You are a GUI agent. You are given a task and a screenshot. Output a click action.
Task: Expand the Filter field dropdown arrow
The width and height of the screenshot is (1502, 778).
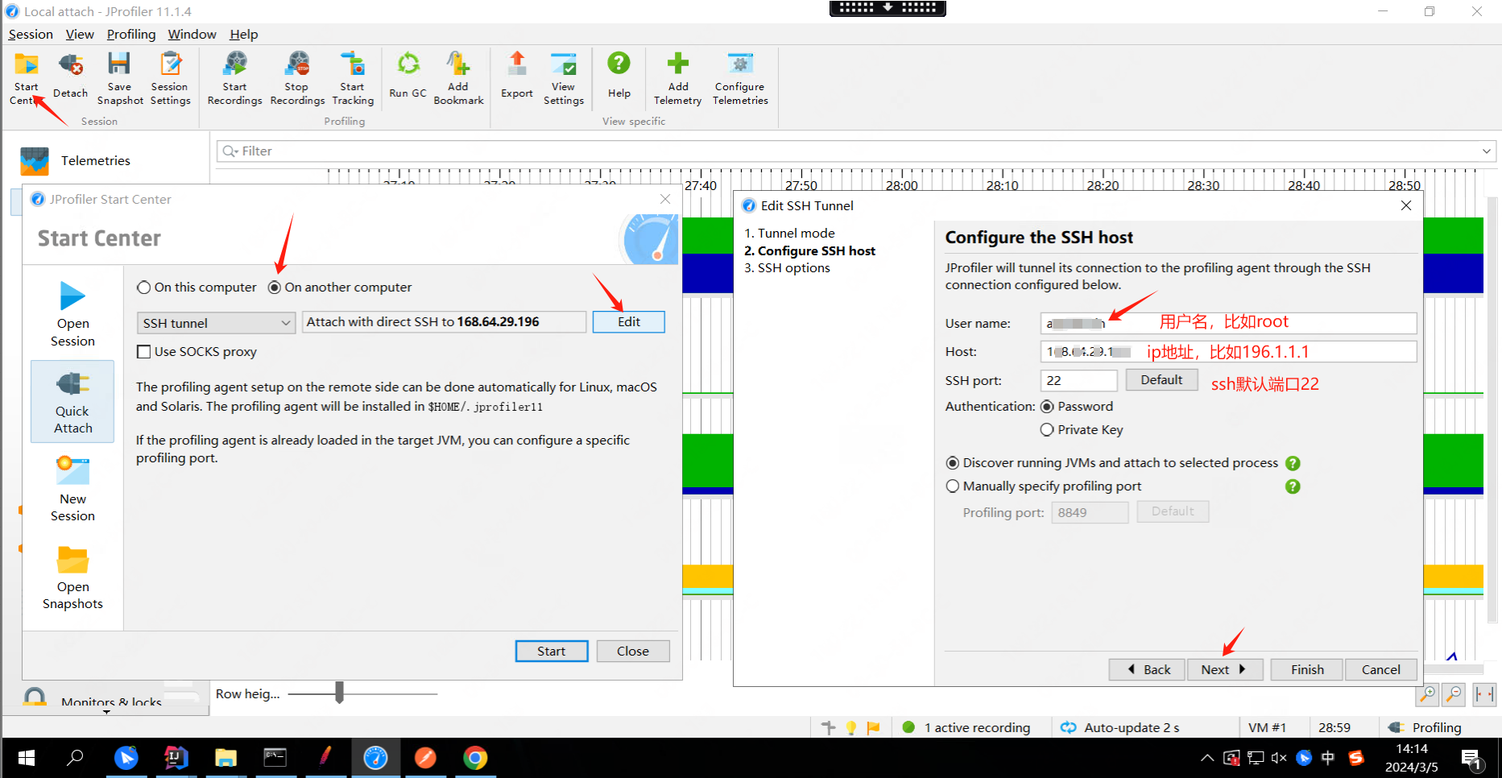pos(1487,151)
